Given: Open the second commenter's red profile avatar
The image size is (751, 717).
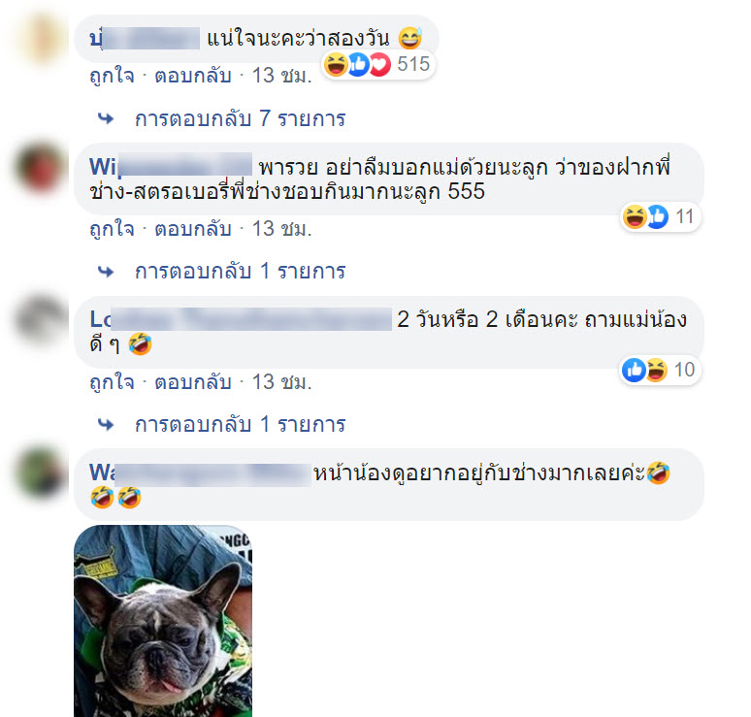Looking at the screenshot, I should click(41, 168).
